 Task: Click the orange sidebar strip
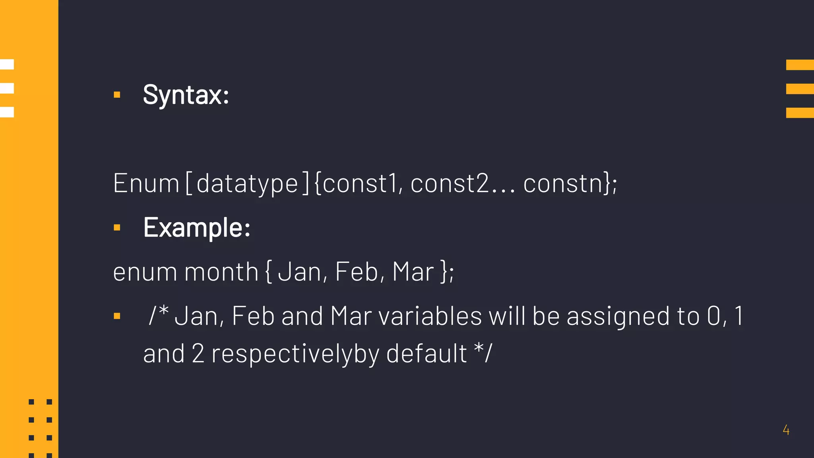tap(29, 229)
